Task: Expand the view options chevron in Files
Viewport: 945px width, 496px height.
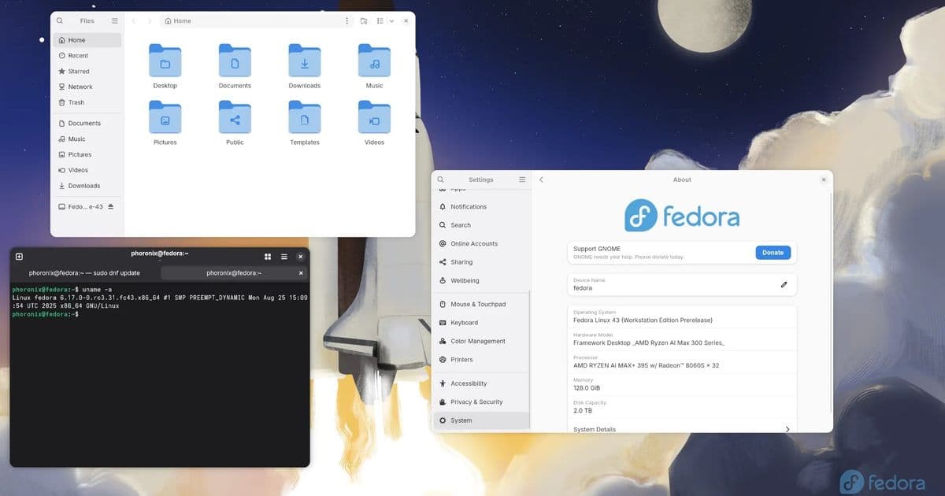Action: (391, 20)
